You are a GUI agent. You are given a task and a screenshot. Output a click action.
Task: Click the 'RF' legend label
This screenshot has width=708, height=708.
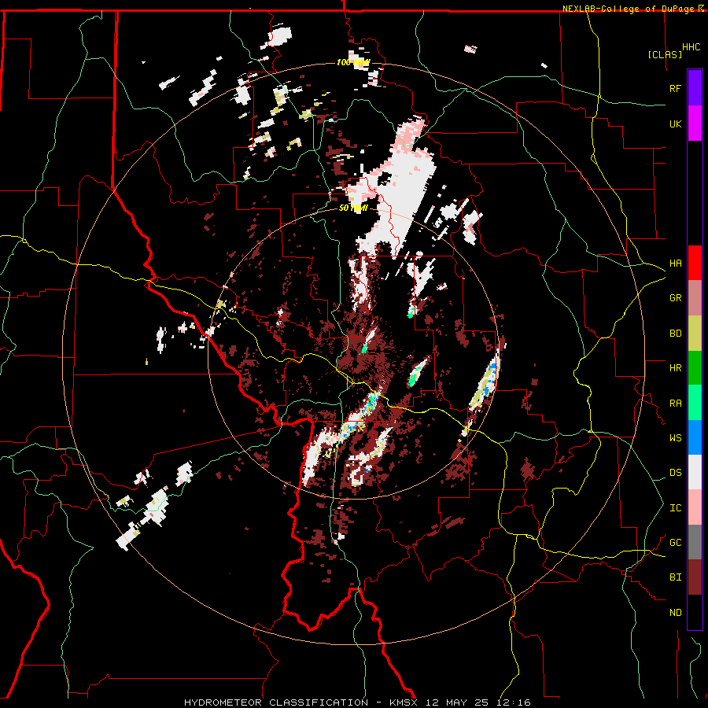[675, 88]
